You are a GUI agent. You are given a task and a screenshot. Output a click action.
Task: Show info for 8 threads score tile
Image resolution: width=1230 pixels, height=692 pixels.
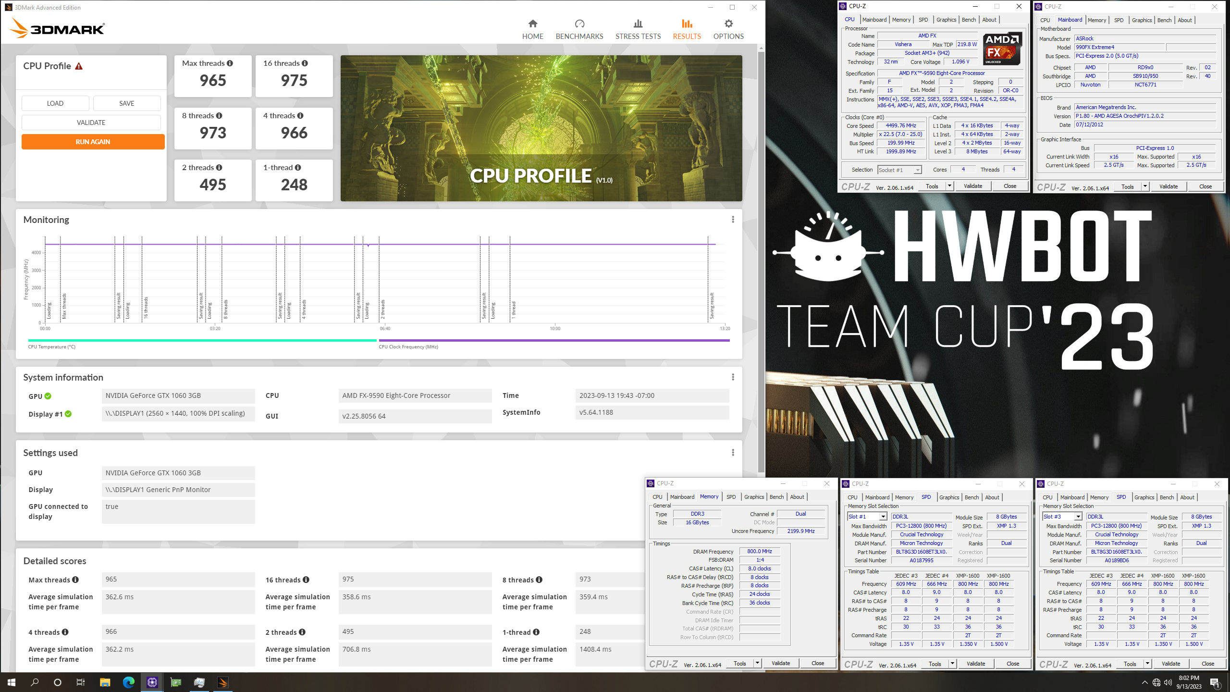219,116
